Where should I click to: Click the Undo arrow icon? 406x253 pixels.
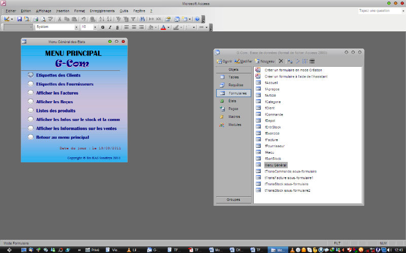pos(84,19)
